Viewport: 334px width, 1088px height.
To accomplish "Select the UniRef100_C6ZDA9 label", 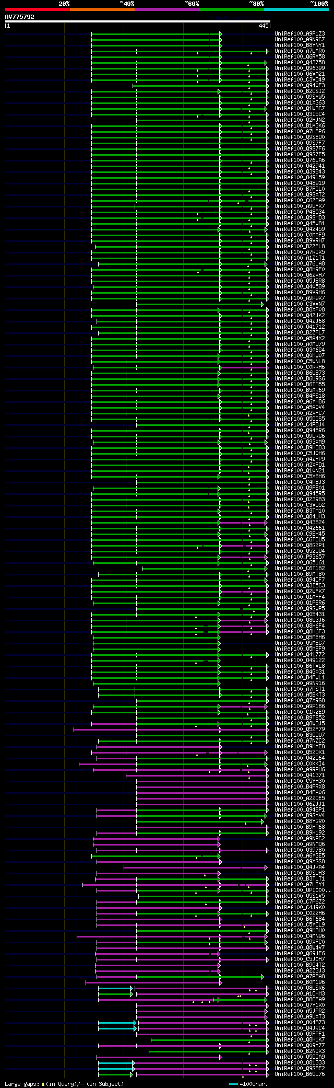I will (300, 200).
